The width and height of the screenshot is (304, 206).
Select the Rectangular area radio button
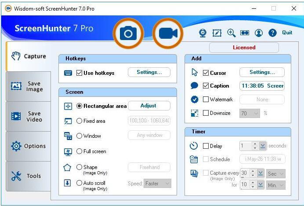pos(79,106)
